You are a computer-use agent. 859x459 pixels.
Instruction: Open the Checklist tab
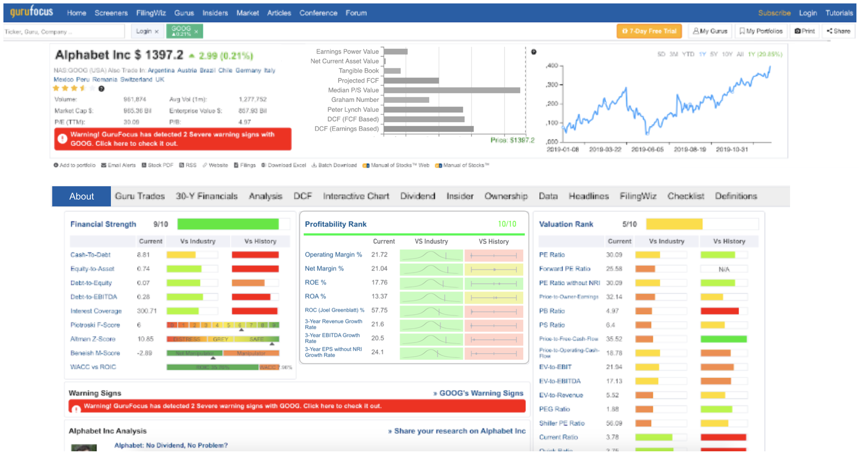click(x=686, y=196)
